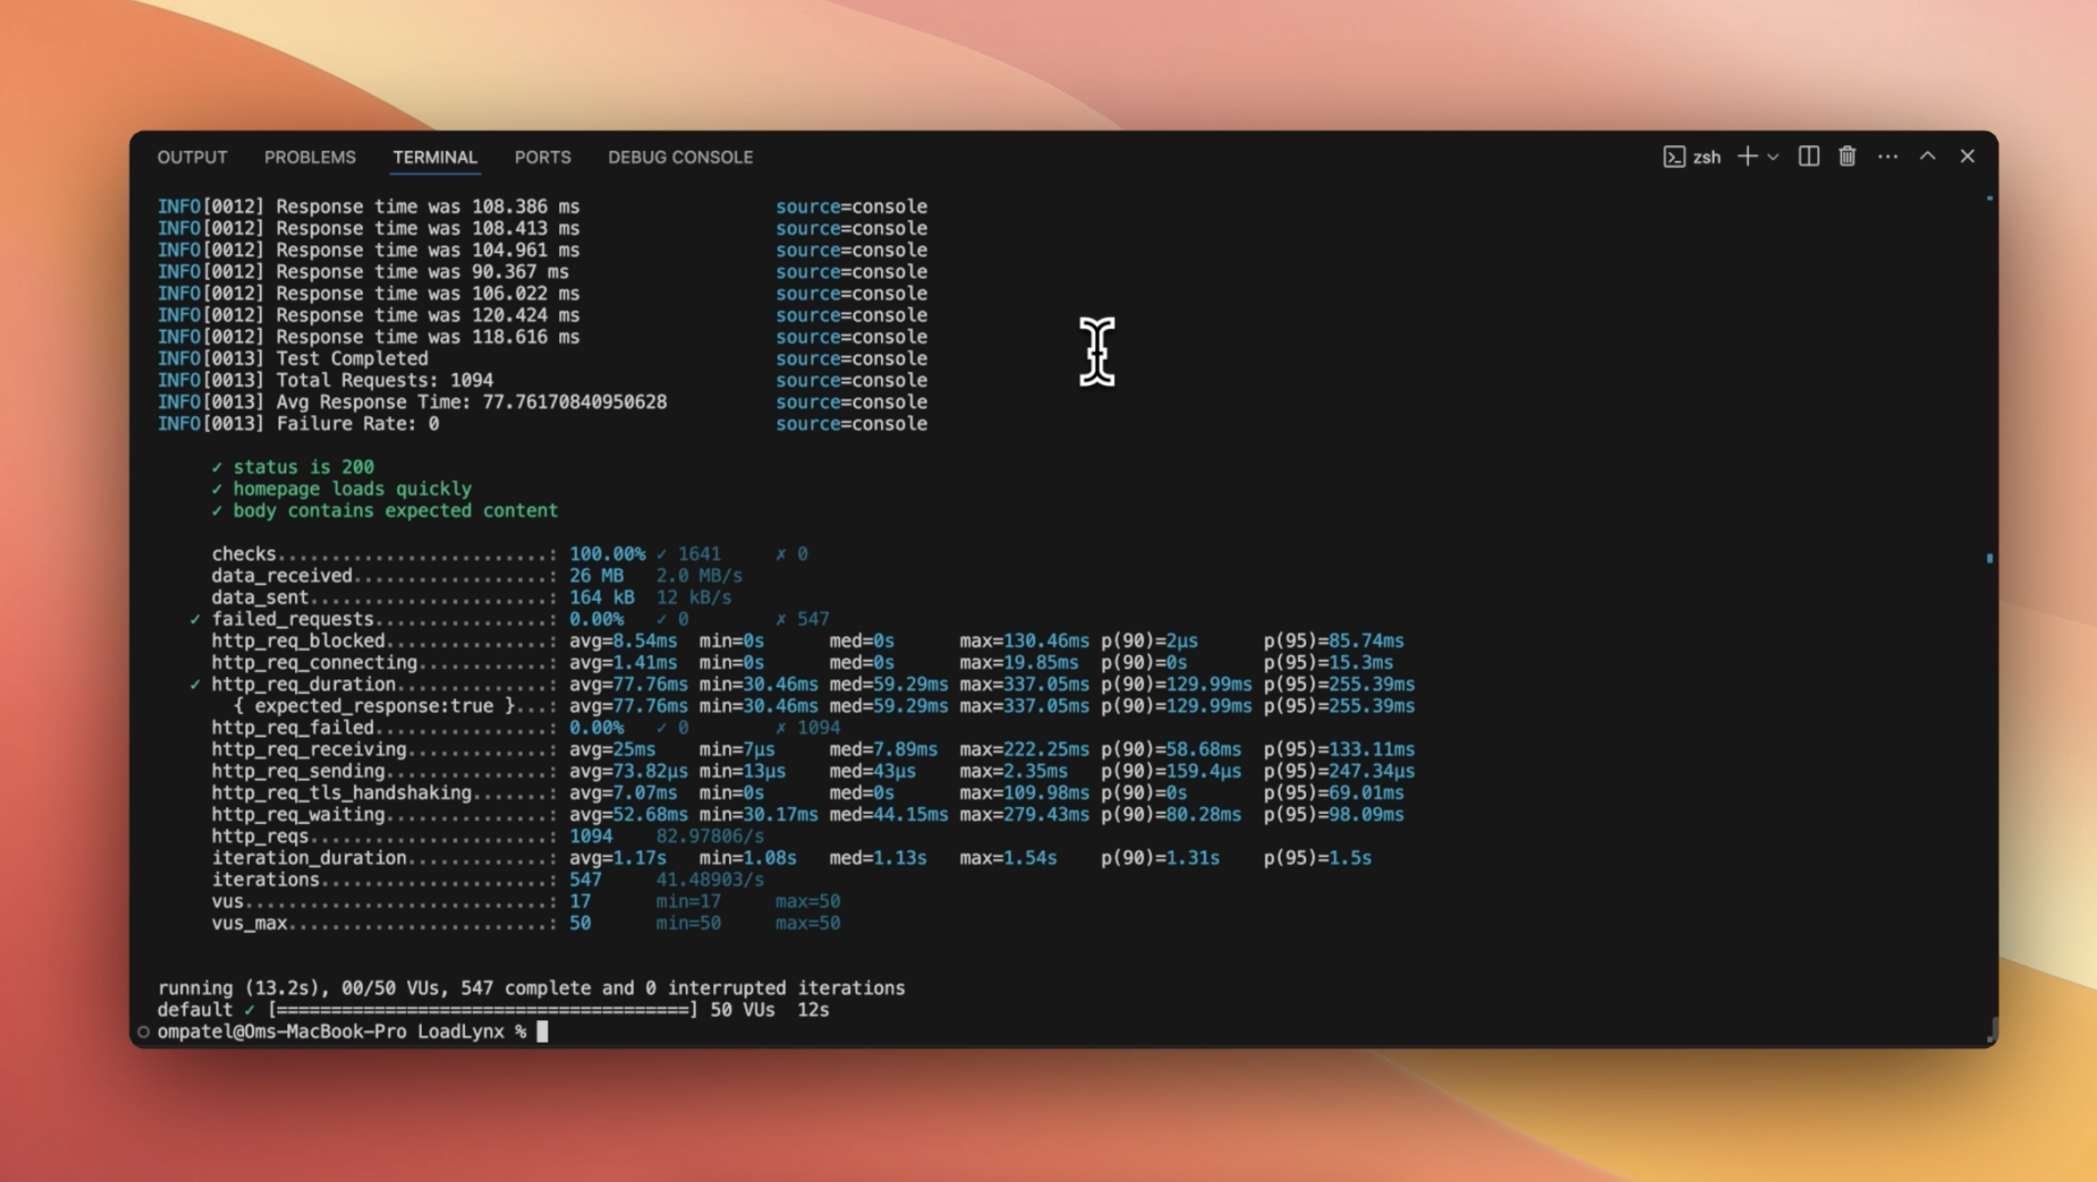Screen dimensions: 2097x1182
Task: Maximize panel with up chevron
Action: pos(1928,156)
